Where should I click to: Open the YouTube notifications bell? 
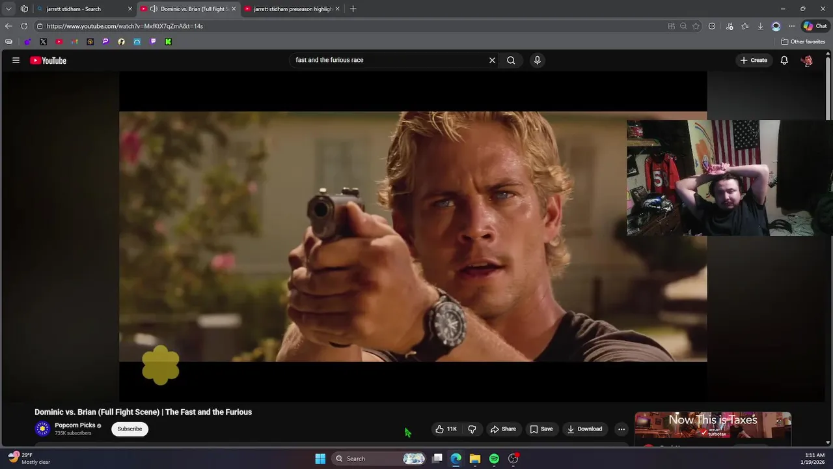coord(784,60)
